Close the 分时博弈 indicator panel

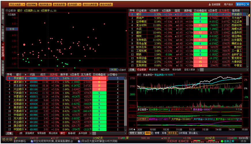tap(241, 119)
